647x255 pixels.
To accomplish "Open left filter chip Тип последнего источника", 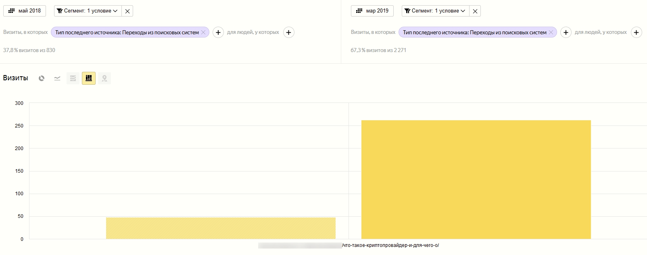I will (x=127, y=32).
